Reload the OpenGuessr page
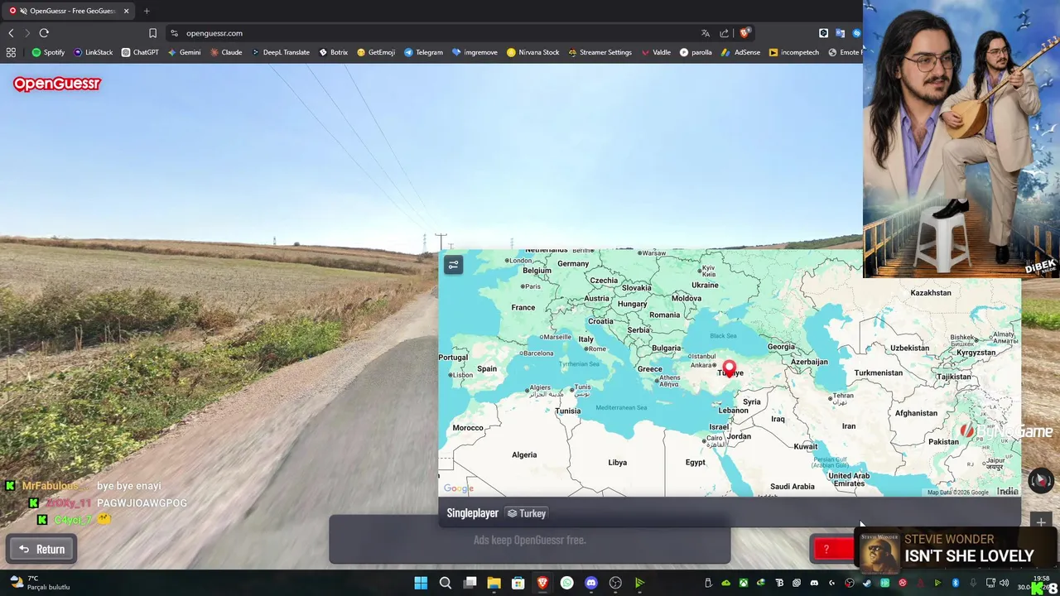Viewport: 1060px width, 596px height. (44, 33)
